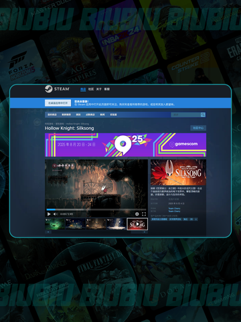241x322 pixels.
Task: Open the video settings gear
Action: click(x=137, y=214)
